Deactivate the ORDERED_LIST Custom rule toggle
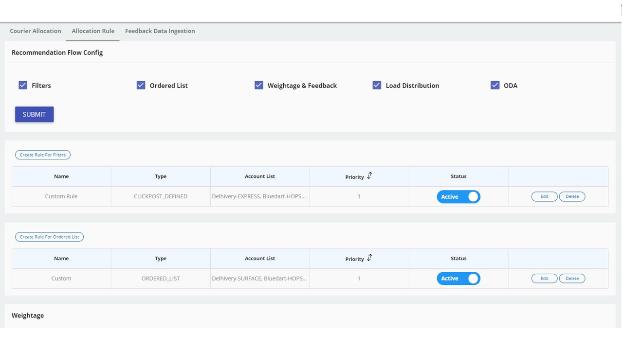The width and height of the screenshot is (623, 350). click(x=458, y=278)
